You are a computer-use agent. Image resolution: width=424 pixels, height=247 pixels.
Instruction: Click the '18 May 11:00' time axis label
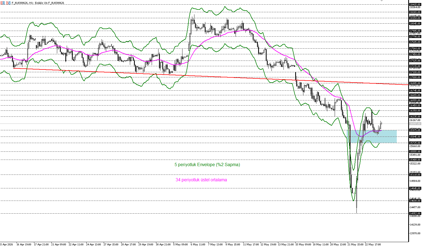(321, 245)
